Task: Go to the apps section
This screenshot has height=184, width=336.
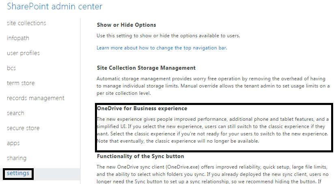Action: 13,143
